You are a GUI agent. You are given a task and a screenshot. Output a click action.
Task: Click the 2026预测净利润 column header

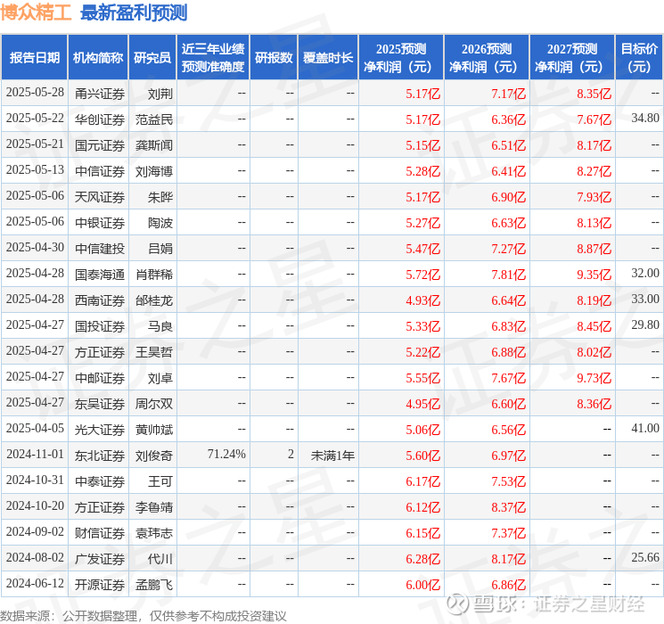coord(487,58)
